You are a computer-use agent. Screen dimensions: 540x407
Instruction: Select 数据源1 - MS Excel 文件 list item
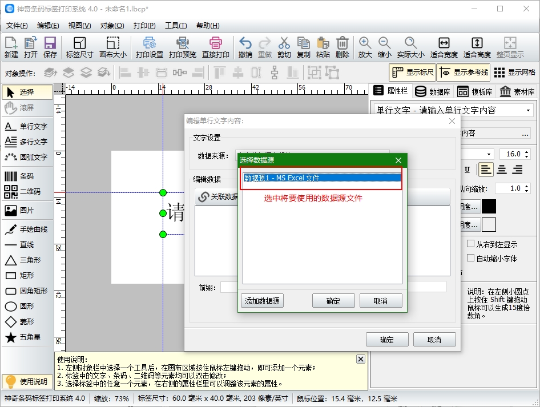tap(322, 178)
